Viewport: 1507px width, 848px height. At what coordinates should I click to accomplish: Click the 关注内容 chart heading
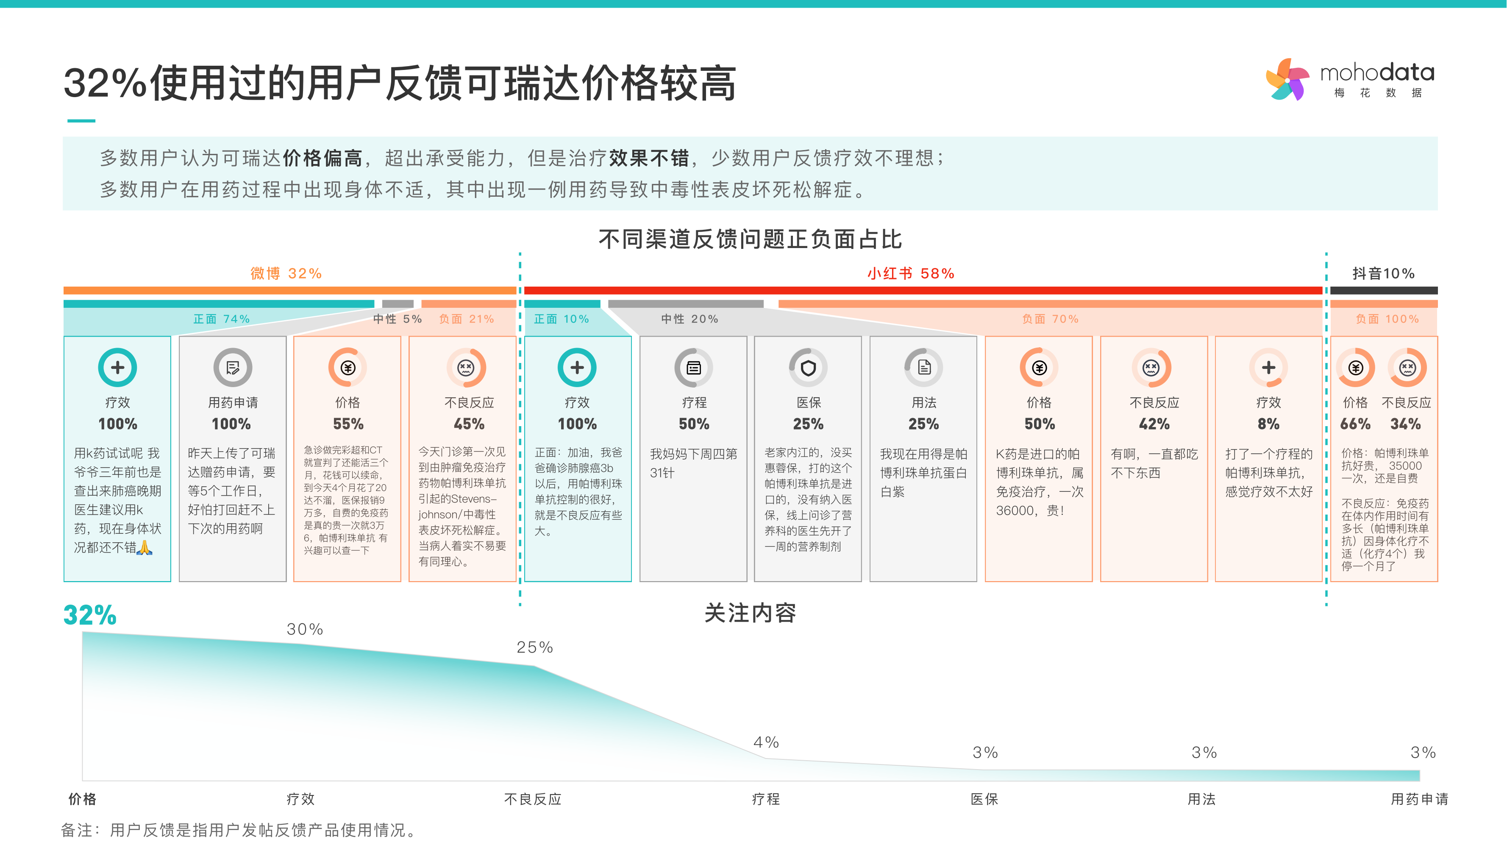point(751,614)
